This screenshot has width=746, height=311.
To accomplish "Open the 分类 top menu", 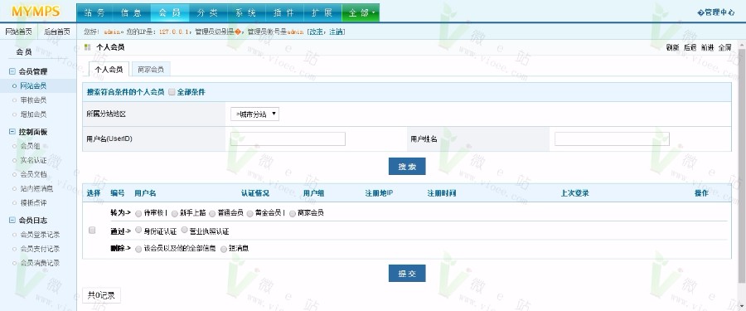I will coord(208,13).
